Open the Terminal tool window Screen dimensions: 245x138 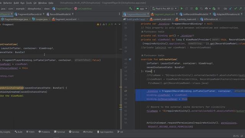59,132
